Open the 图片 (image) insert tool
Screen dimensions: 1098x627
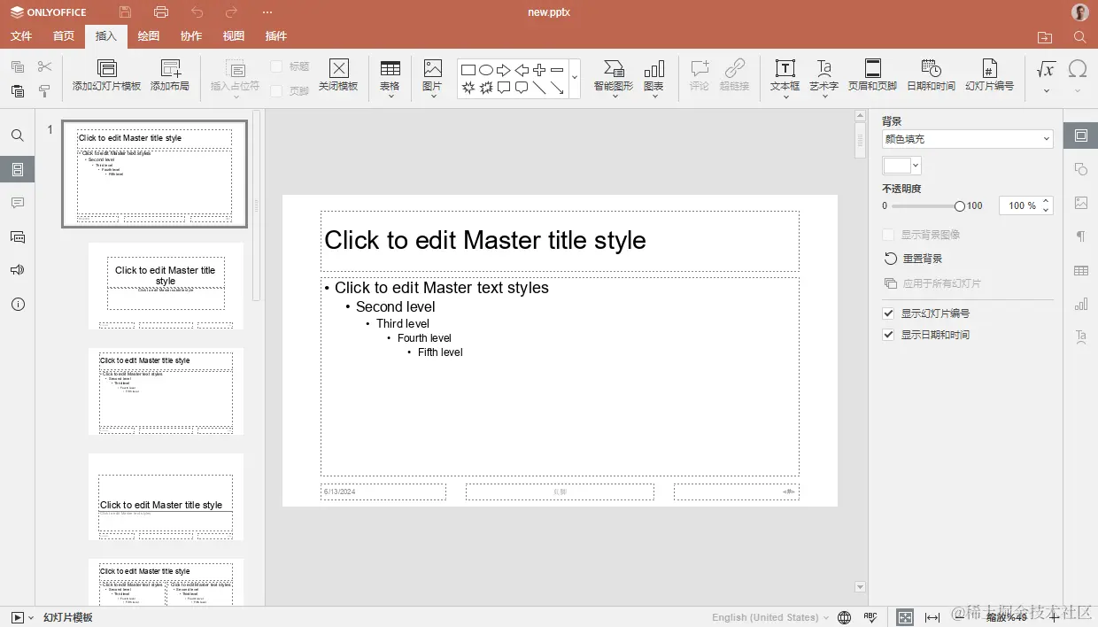431,75
